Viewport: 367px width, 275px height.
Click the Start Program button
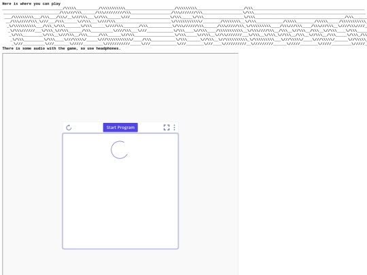pyautogui.click(x=120, y=128)
